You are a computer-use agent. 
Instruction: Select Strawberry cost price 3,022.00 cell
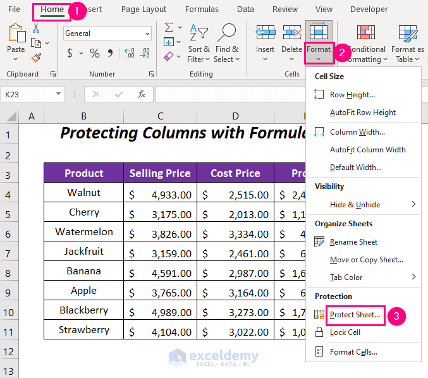(235, 329)
